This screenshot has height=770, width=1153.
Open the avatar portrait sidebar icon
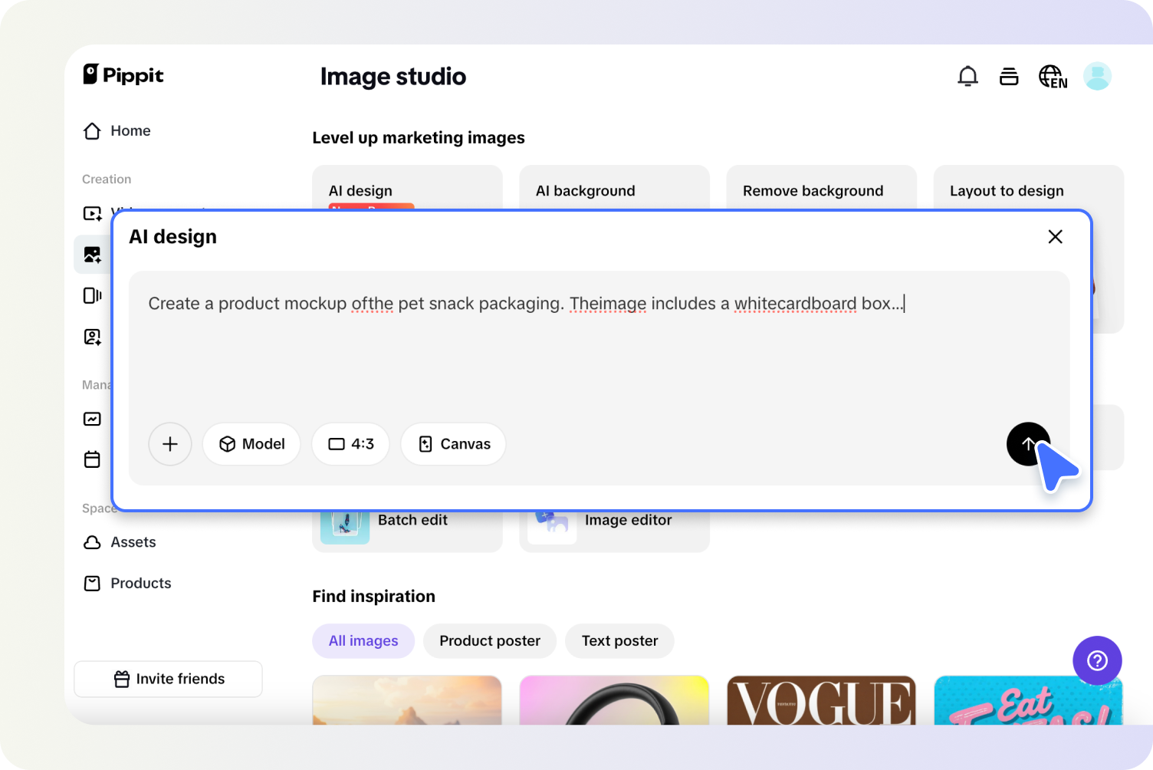pos(92,337)
